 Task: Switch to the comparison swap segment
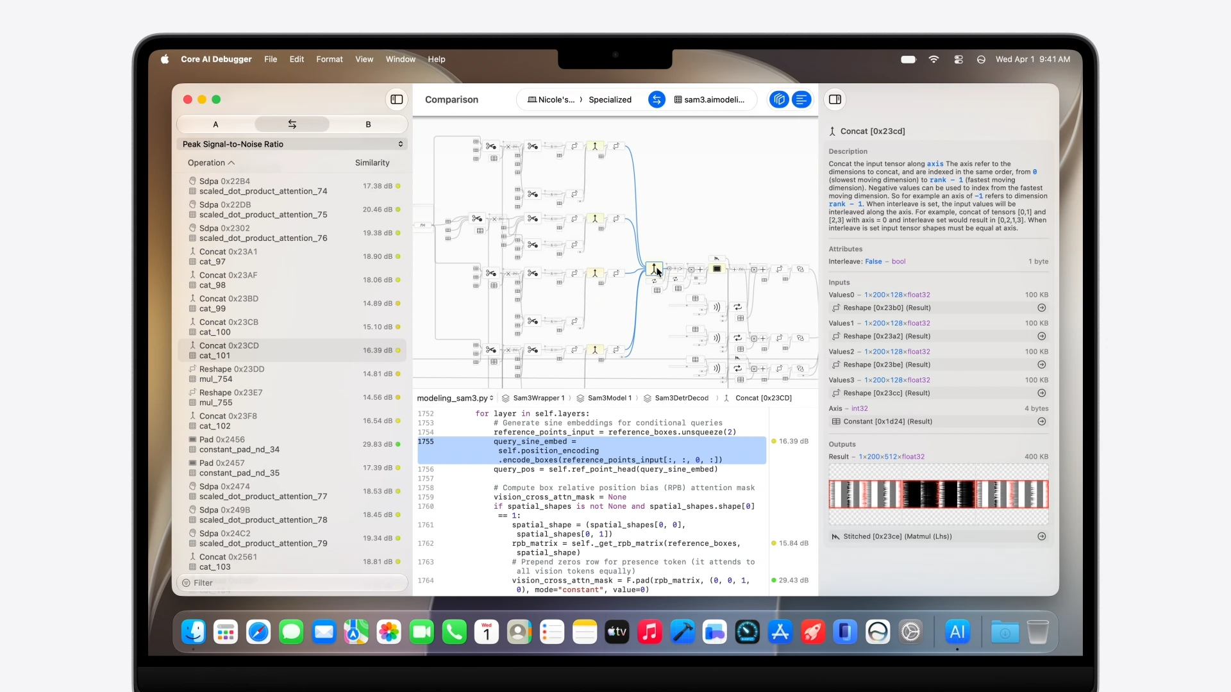tap(292, 124)
